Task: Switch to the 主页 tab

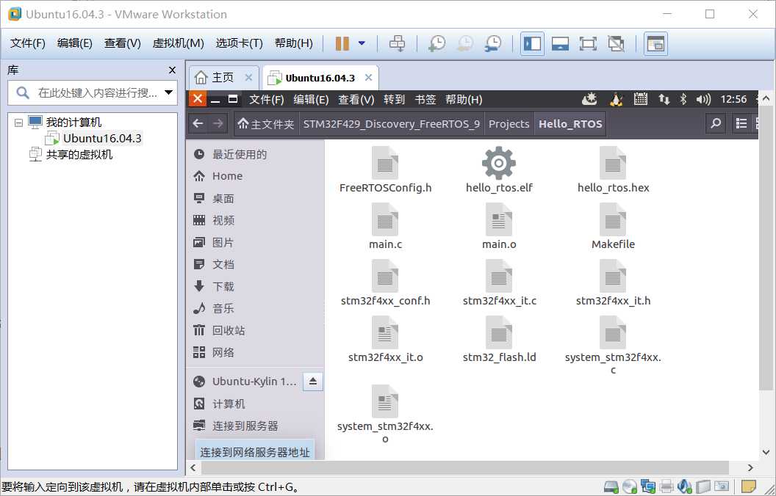Action: click(223, 78)
